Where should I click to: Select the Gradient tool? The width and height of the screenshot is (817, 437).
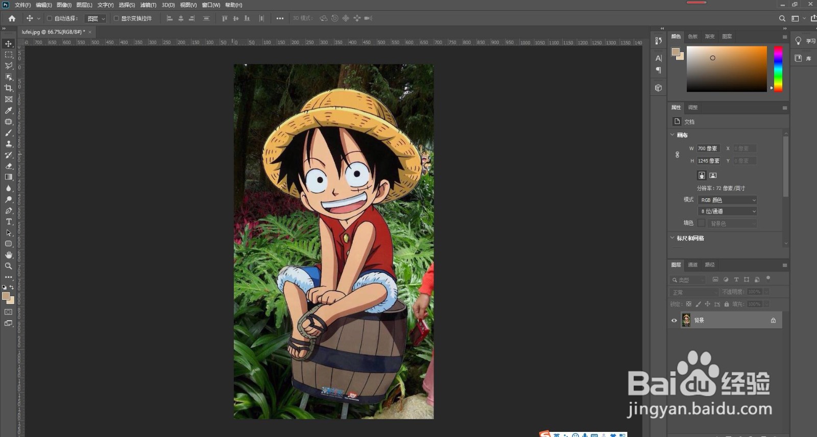9,177
